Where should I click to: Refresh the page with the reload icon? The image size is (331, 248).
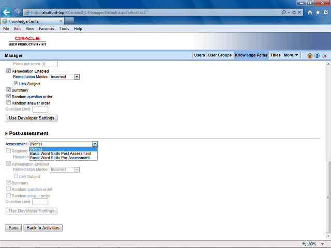[294, 12]
